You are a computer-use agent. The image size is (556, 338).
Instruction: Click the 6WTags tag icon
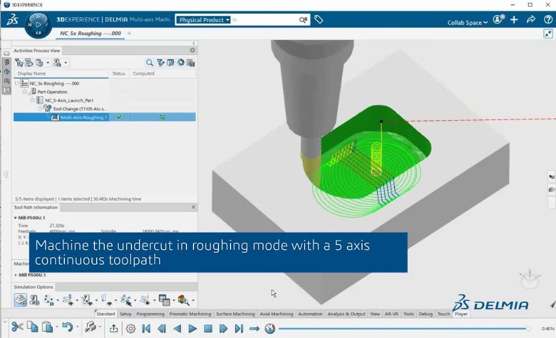[319, 20]
